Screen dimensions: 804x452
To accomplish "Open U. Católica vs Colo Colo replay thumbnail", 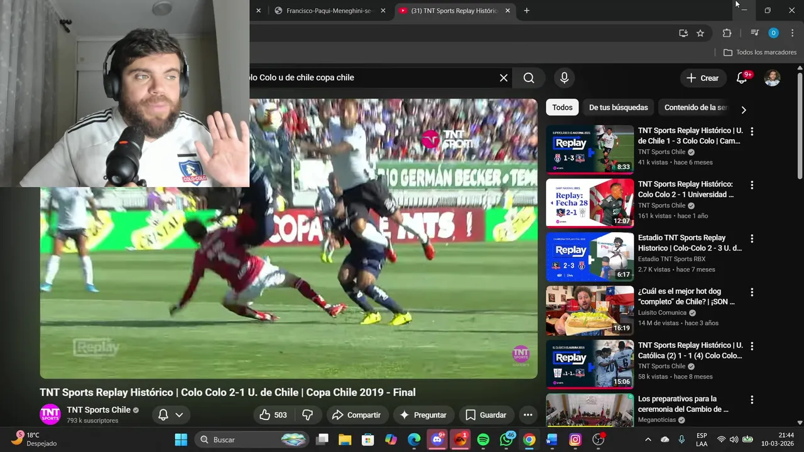I will point(590,364).
